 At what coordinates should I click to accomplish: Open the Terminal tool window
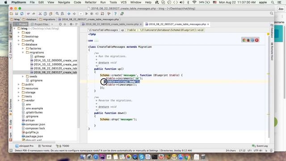(x=45, y=146)
